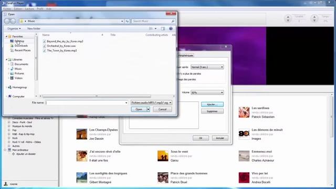Go back in the Open dialog
The width and height of the screenshot is (336, 189).
pyautogui.click(x=7, y=21)
